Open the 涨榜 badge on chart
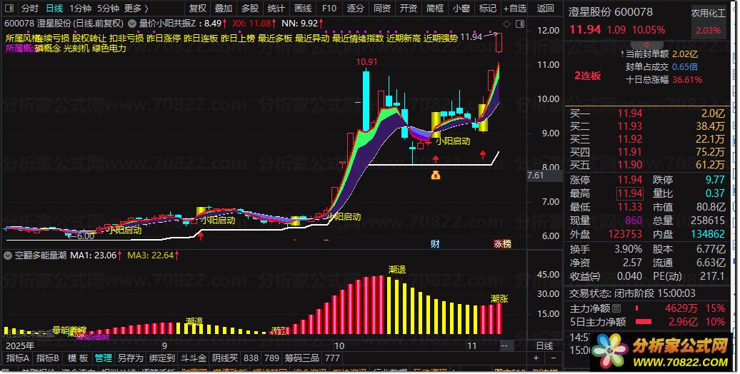The height and width of the screenshot is (374, 740). (502, 244)
